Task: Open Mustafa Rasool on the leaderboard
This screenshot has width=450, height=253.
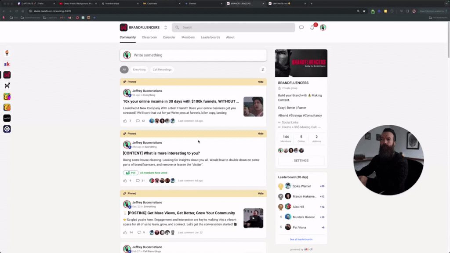Action: (303, 217)
